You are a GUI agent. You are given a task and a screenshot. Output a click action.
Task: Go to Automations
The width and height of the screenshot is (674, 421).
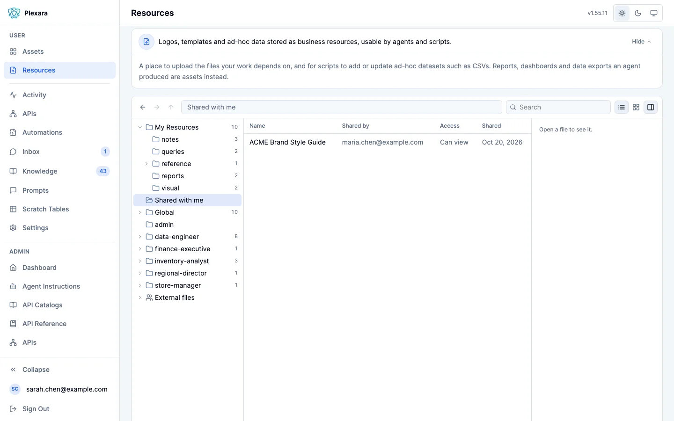[x=59, y=132]
